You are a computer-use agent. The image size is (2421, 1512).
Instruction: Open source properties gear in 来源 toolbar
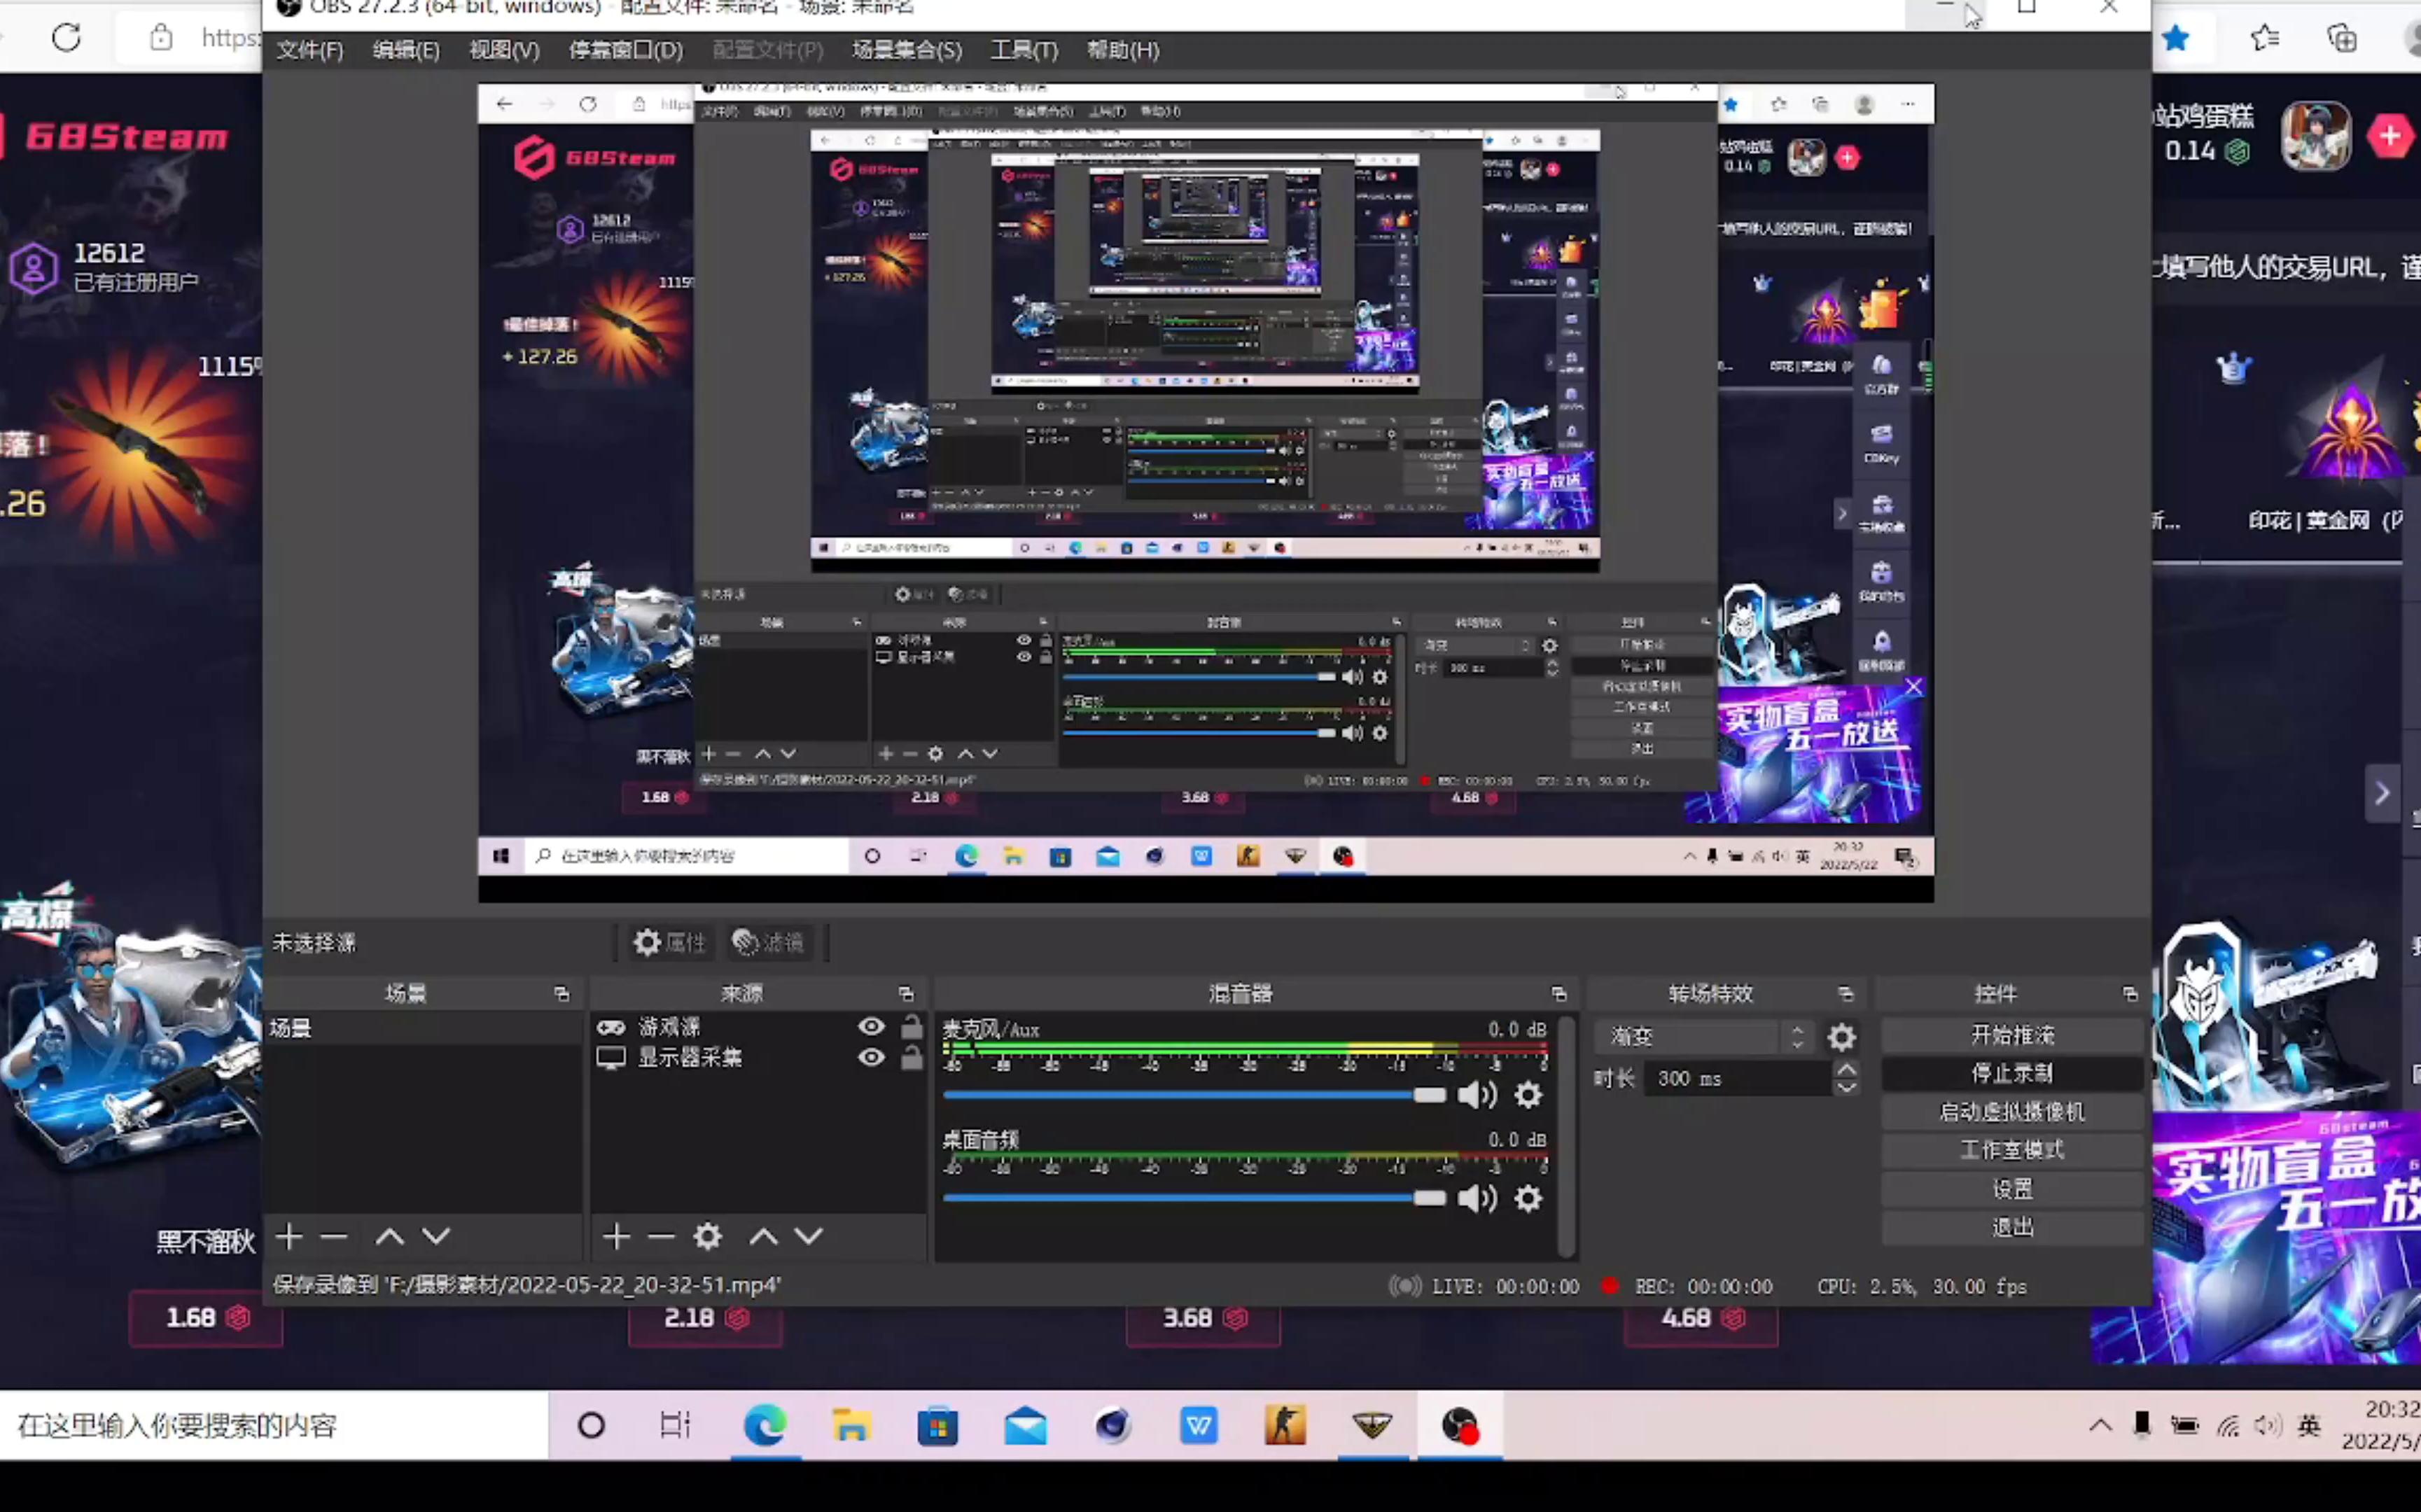coord(708,1237)
